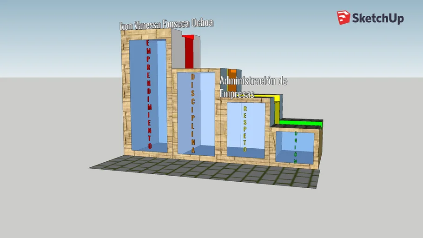Click the red vertical EMPRENDIMIENTO text

click(x=149, y=93)
